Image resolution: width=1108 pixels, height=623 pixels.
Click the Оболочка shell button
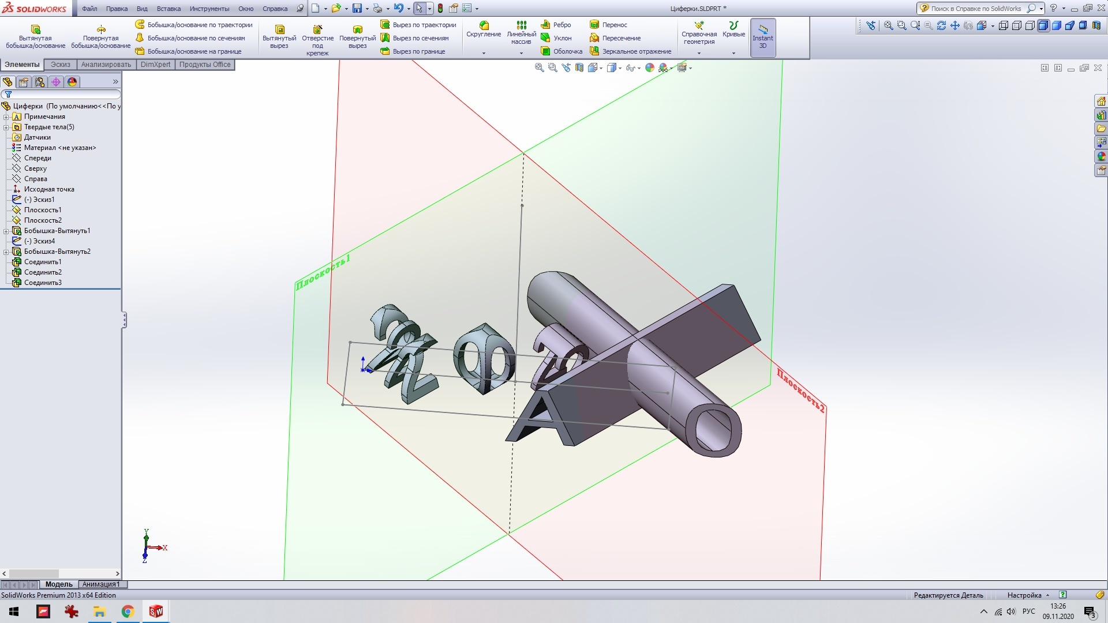(x=562, y=51)
